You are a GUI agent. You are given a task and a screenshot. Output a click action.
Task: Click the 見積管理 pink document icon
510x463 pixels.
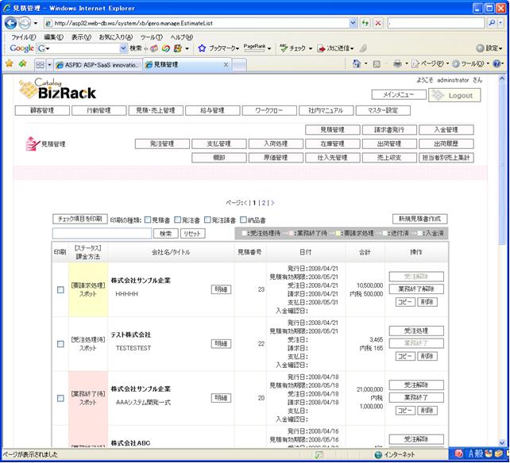coord(32,143)
